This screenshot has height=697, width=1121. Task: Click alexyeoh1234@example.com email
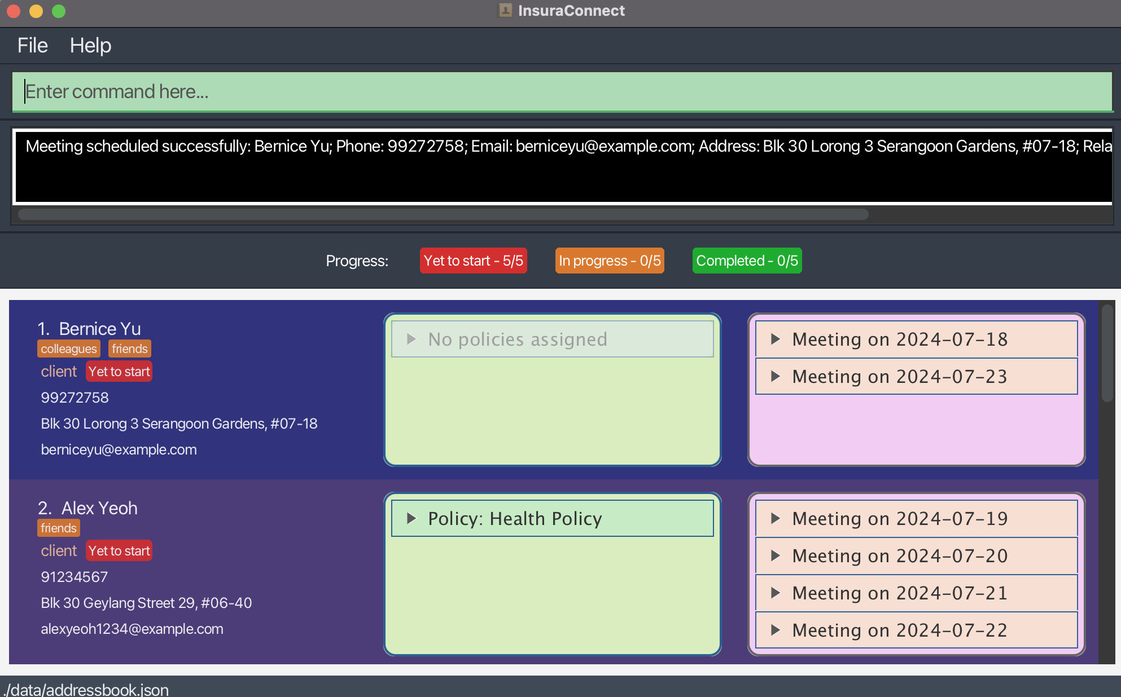tap(132, 629)
